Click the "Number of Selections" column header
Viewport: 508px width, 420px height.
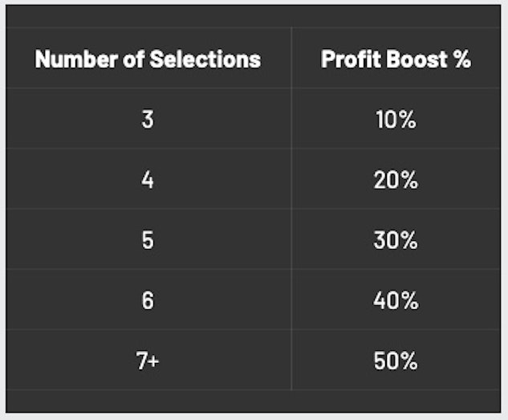(x=148, y=59)
